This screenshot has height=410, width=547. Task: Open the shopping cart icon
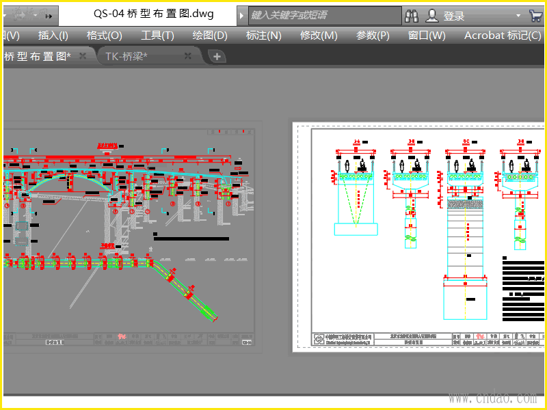[x=535, y=16]
